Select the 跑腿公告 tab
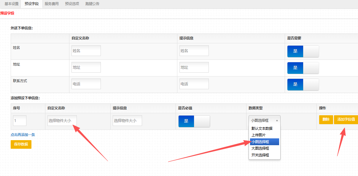 point(92,4)
